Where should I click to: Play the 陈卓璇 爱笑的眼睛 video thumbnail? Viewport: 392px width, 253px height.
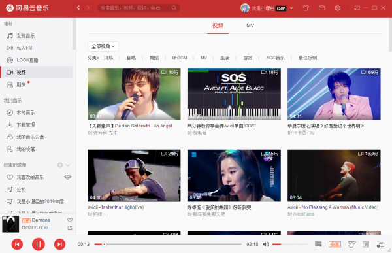click(x=234, y=175)
